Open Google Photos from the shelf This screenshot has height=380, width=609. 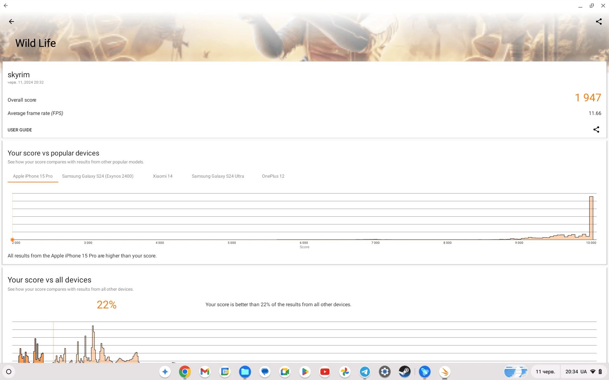[x=345, y=372]
